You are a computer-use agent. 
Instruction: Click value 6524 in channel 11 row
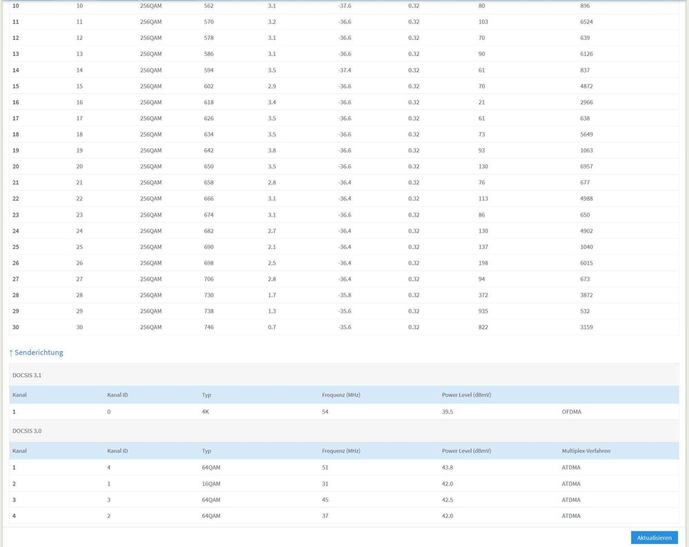tap(586, 21)
